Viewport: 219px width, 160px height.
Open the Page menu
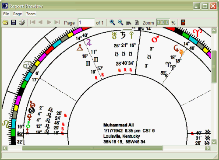point(18,14)
